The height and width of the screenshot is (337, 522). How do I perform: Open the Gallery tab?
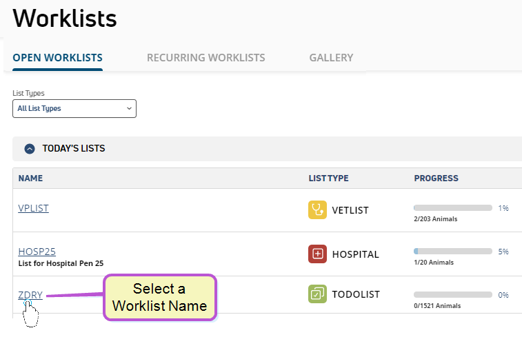point(331,58)
